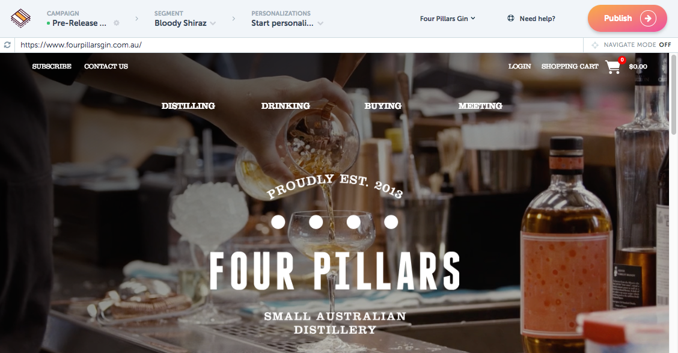Click the Need help lifebuoy icon
Image resolution: width=678 pixels, height=353 pixels.
511,18
